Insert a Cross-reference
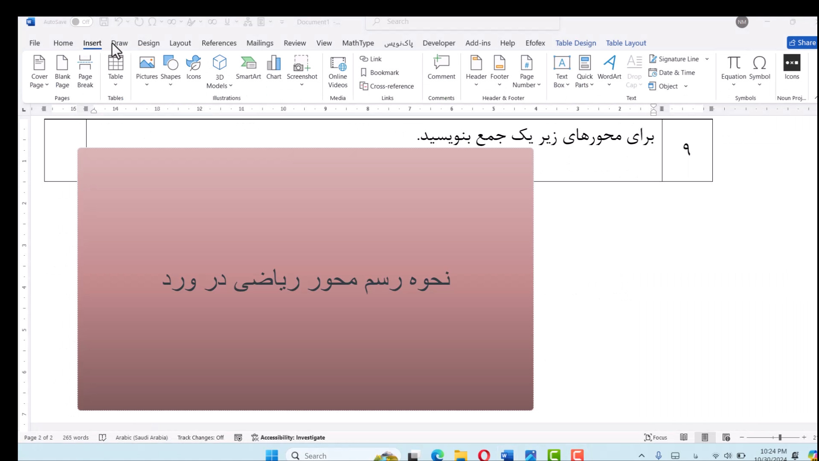 [386, 86]
